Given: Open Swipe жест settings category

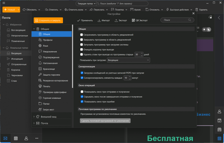Looking at the screenshot, I should (52, 110).
